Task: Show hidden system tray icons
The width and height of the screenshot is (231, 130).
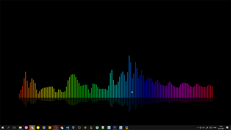Action: click(198, 128)
